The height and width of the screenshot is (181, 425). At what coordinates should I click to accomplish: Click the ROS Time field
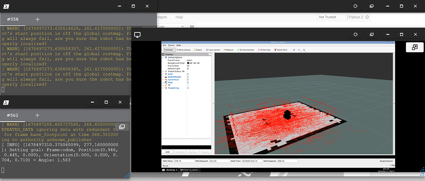tap(184, 161)
